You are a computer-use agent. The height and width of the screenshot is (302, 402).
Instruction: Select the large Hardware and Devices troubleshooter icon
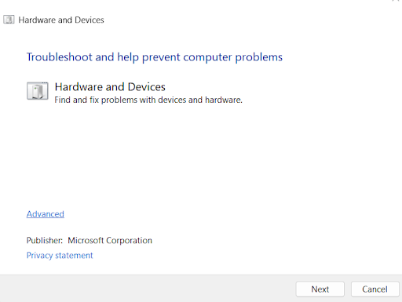[x=38, y=91]
